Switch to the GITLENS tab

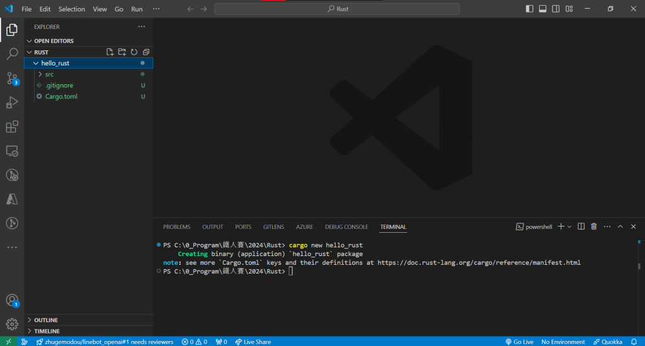(x=273, y=227)
